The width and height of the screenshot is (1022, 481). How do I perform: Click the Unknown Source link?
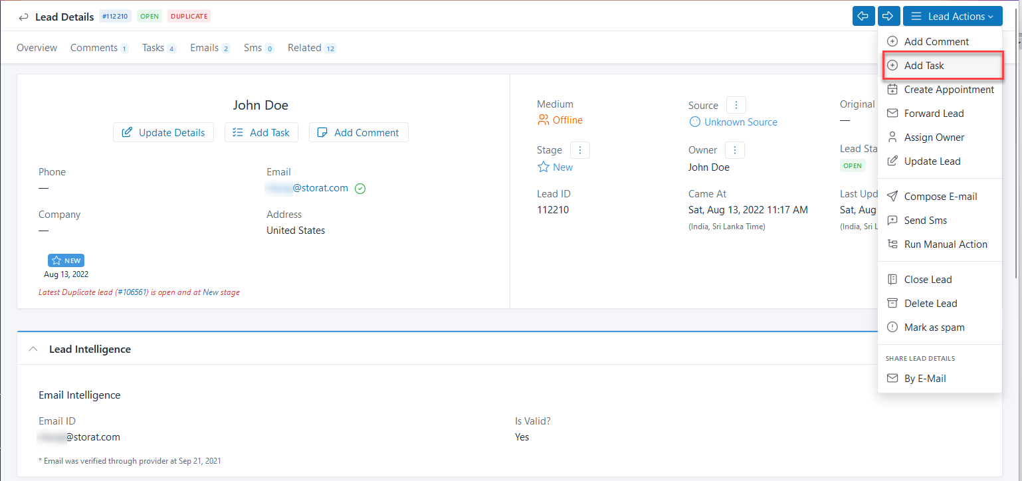click(739, 122)
